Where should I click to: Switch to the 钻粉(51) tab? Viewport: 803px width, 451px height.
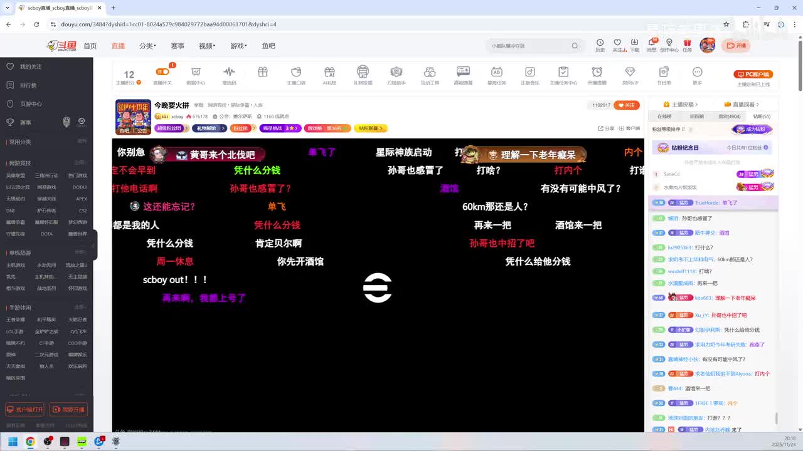pos(762,117)
